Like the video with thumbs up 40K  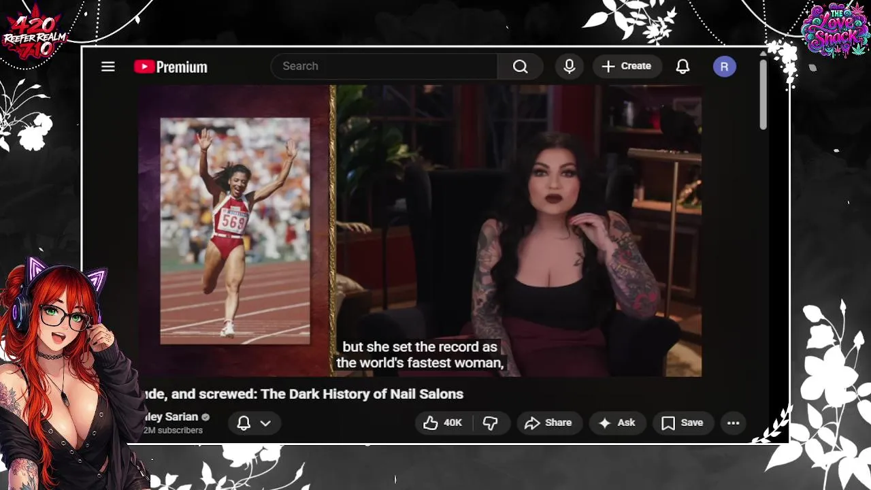point(443,423)
